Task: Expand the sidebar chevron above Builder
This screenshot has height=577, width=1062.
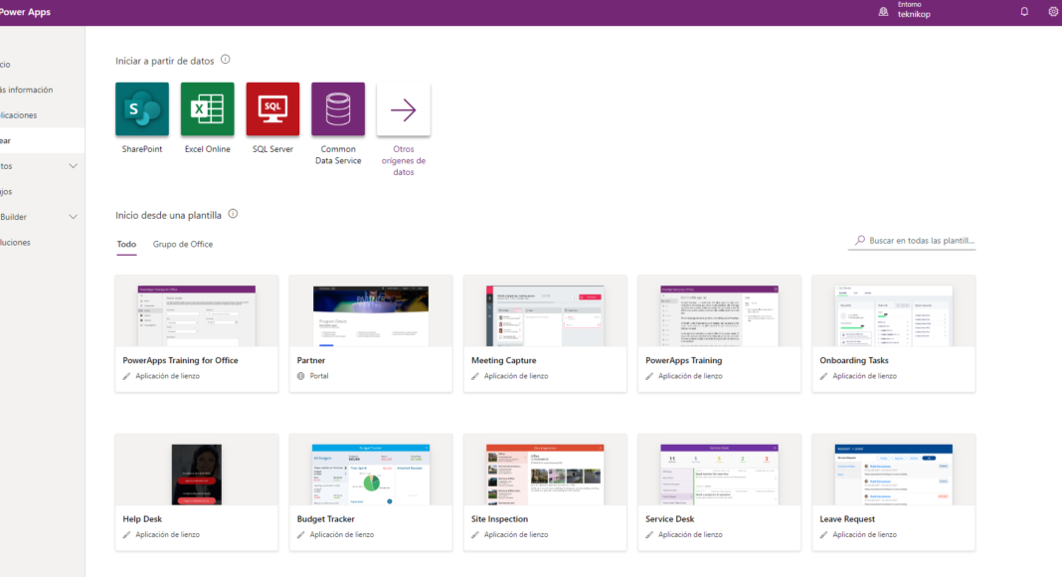Action: pos(74,166)
